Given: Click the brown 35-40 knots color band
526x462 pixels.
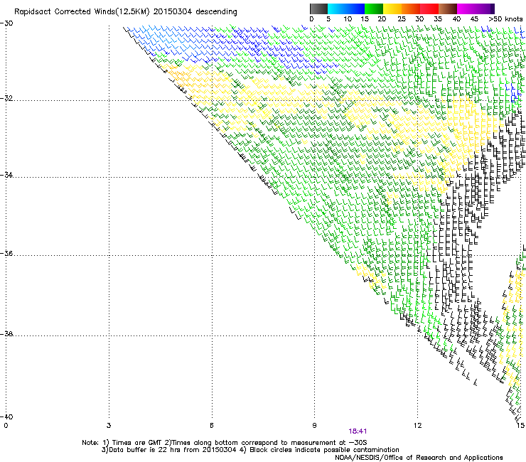Looking at the screenshot, I should point(448,9).
